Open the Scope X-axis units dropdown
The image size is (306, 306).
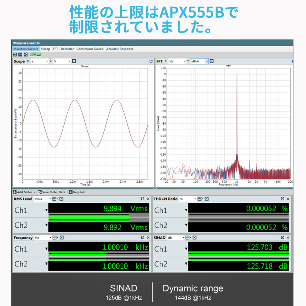point(48,61)
